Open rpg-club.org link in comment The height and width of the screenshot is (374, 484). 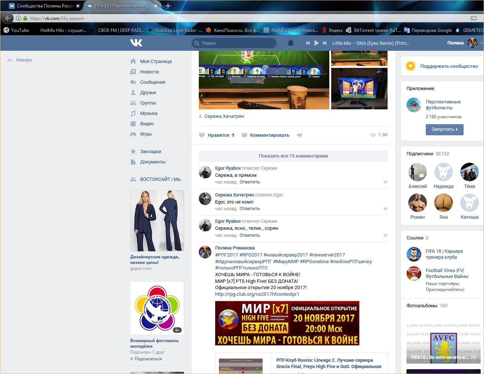pos(257,294)
